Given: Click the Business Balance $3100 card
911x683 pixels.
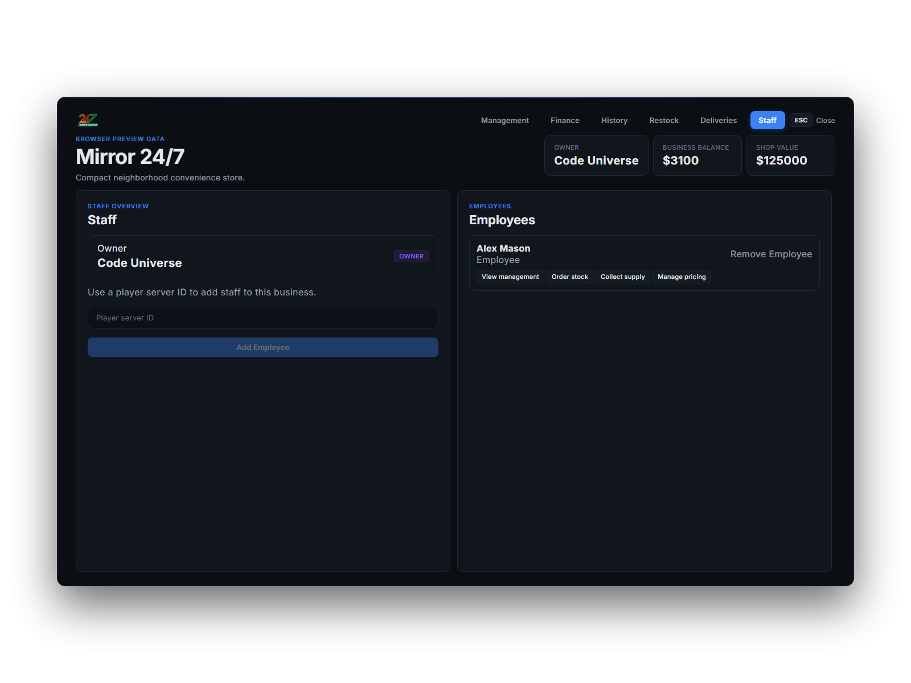Looking at the screenshot, I should pos(697,155).
